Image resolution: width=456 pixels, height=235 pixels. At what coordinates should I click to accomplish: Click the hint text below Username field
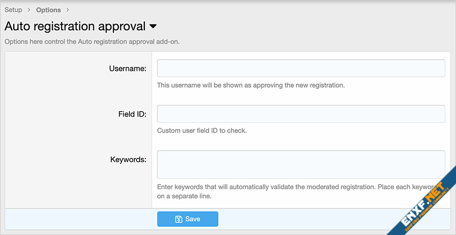click(251, 85)
